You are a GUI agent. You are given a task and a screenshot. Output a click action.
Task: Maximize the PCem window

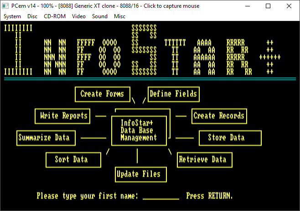pyautogui.click(x=268, y=6)
